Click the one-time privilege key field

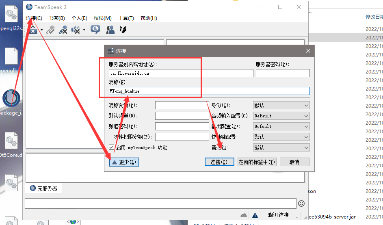tap(182, 137)
